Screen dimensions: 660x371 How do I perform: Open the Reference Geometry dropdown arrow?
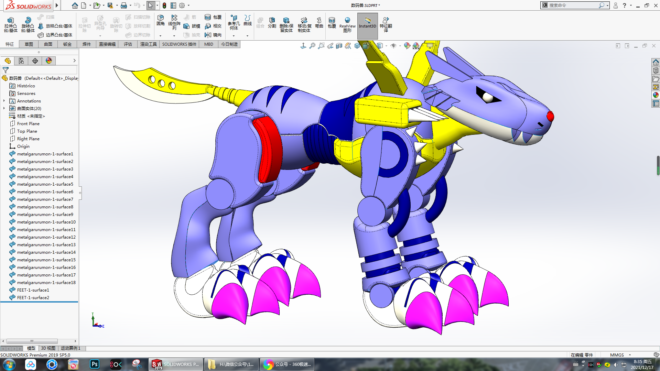point(234,36)
